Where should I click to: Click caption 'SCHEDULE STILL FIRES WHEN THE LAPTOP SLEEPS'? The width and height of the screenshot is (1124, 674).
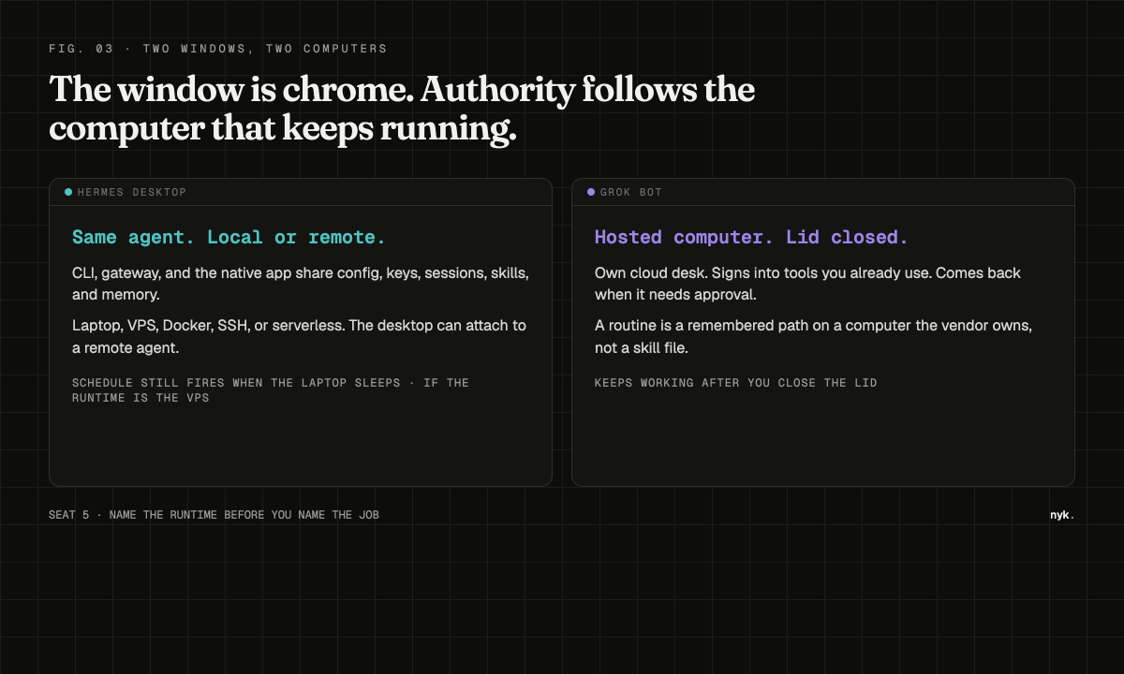pos(271,390)
